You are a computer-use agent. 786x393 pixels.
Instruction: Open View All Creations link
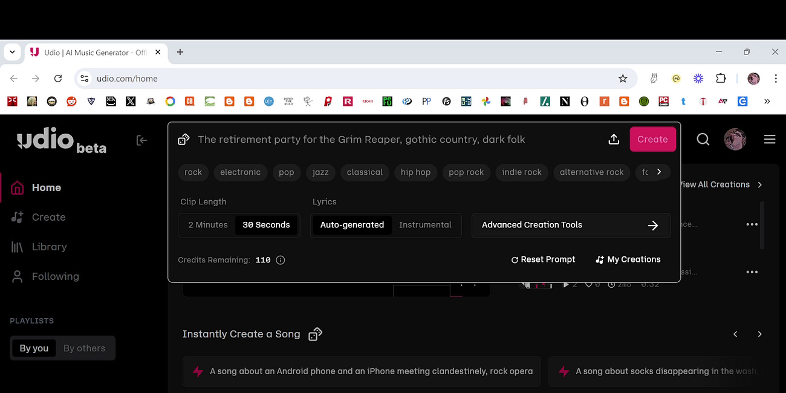(719, 184)
